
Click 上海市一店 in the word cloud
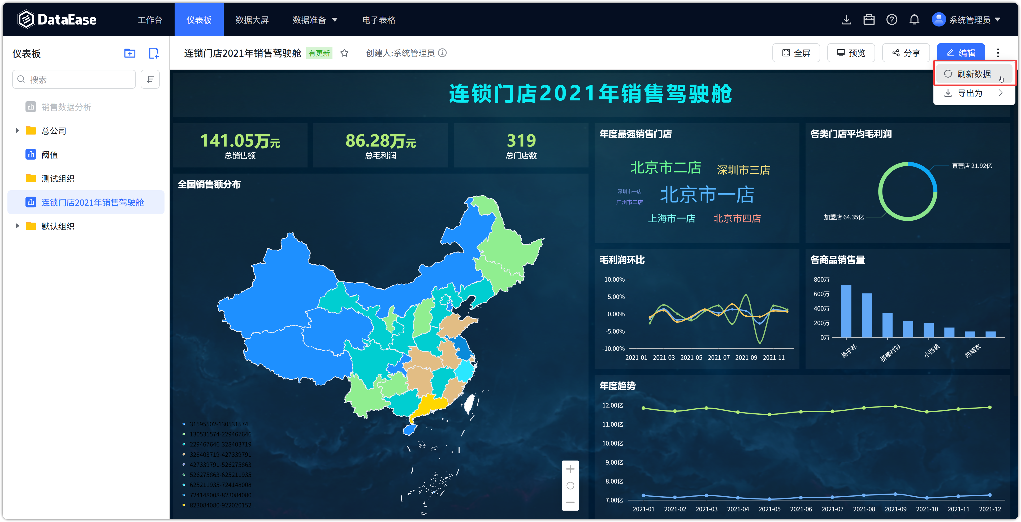coord(671,218)
